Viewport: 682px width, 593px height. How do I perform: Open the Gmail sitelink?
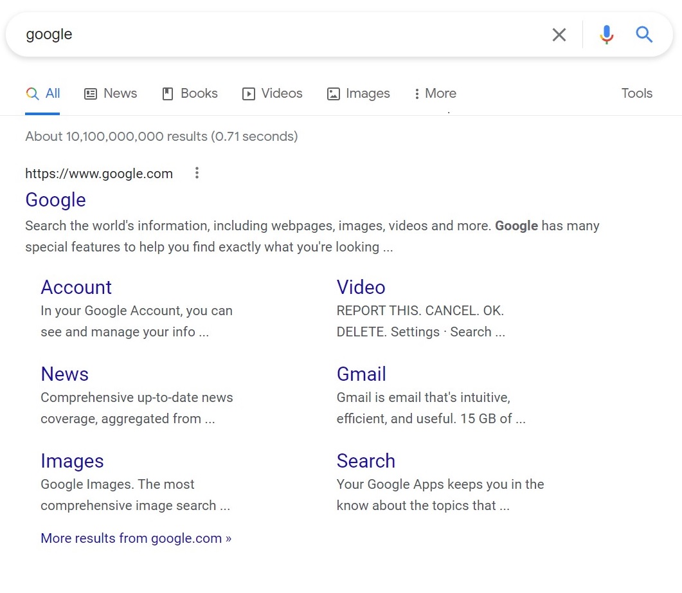pyautogui.click(x=361, y=374)
